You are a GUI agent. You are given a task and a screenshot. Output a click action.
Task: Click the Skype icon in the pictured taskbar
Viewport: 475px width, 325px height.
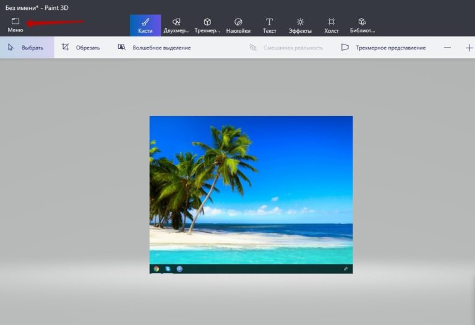click(x=168, y=269)
